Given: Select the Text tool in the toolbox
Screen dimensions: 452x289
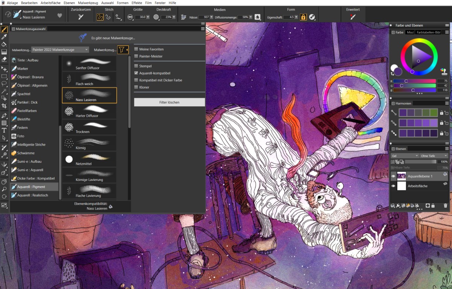Looking at the screenshot, I should (x=4, y=130).
